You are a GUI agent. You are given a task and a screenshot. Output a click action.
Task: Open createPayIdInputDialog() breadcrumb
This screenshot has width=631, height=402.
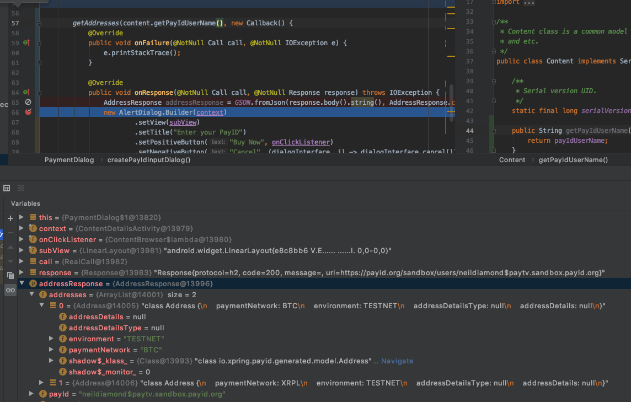[149, 160]
